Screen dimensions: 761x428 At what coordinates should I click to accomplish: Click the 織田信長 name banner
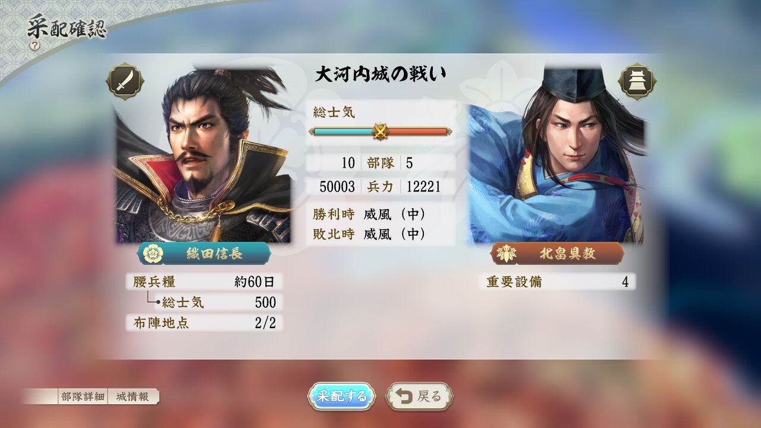pos(205,254)
